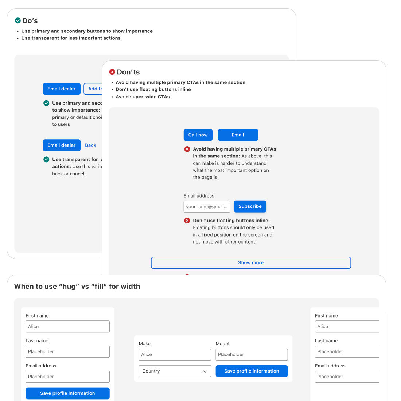Click the red X icon under the Subscribe field
This screenshot has width=401, height=401.
[187, 221]
